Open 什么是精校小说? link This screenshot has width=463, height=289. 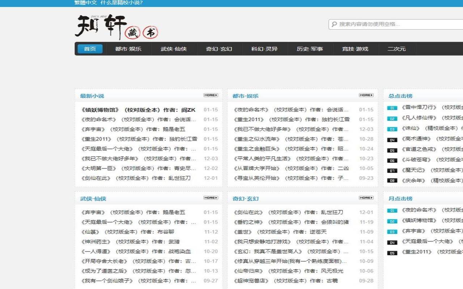point(122,3)
